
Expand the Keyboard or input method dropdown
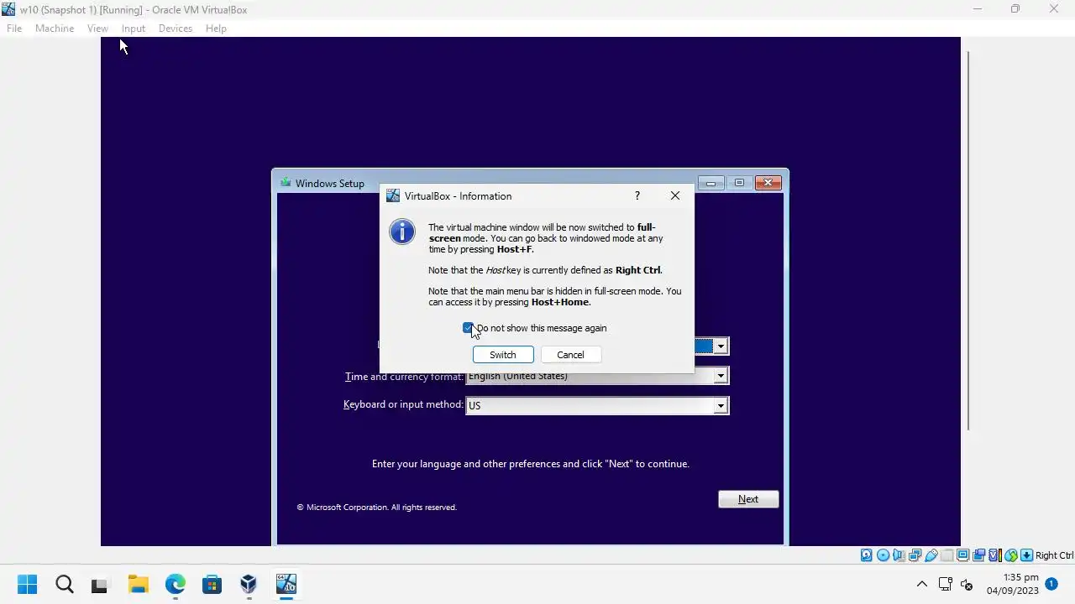[721, 405]
